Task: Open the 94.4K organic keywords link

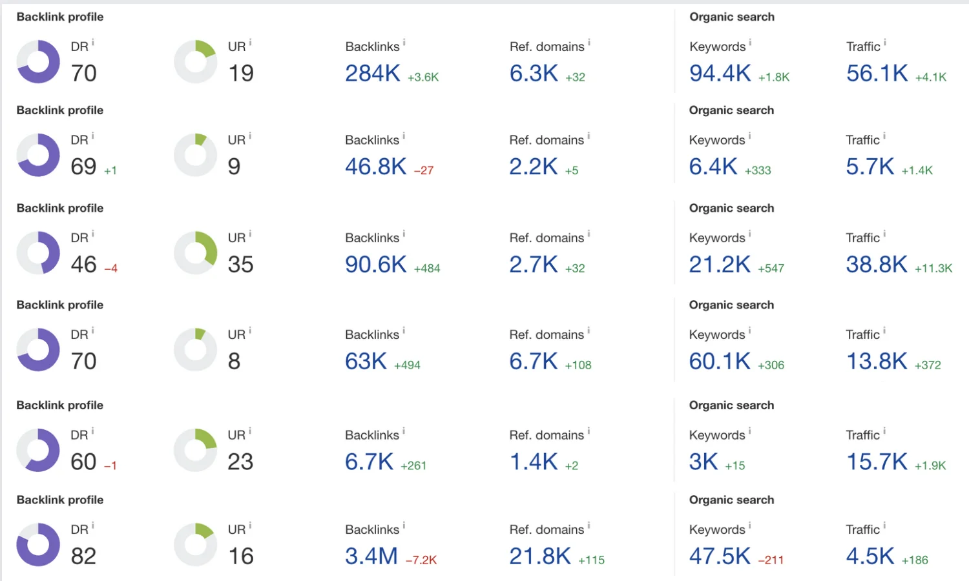Action: tap(720, 74)
